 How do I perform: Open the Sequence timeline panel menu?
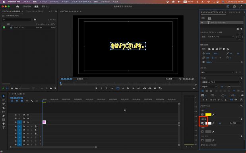pos(24,94)
